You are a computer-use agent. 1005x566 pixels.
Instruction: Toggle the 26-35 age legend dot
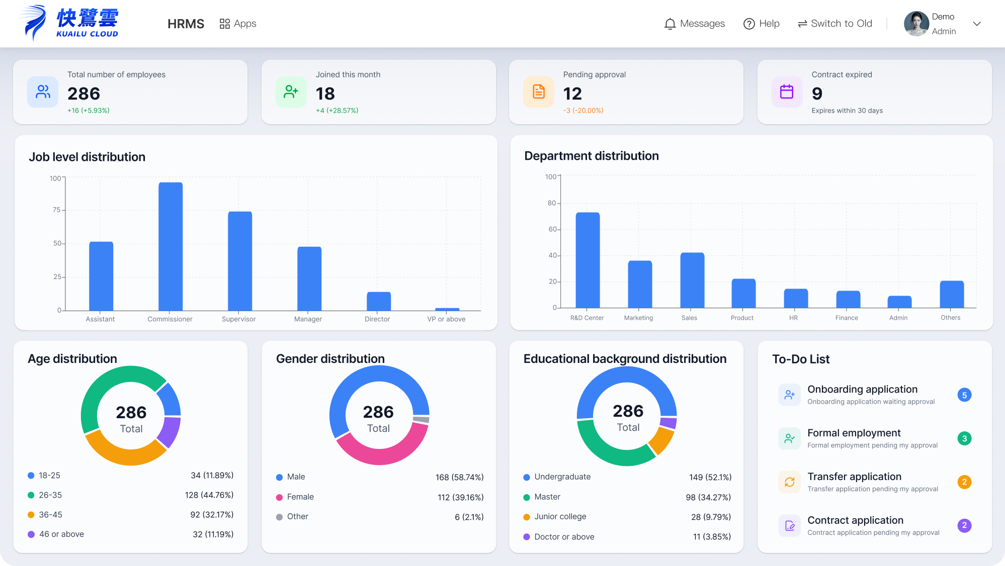point(31,495)
